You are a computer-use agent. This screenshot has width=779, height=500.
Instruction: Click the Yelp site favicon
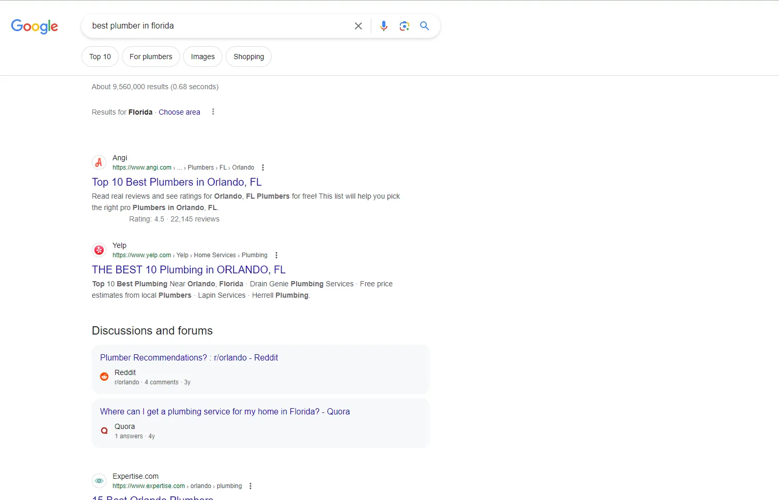(99, 250)
